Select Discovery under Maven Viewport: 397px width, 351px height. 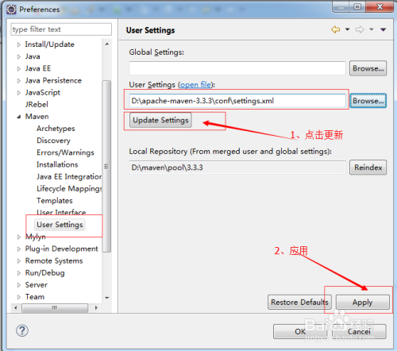(x=53, y=141)
